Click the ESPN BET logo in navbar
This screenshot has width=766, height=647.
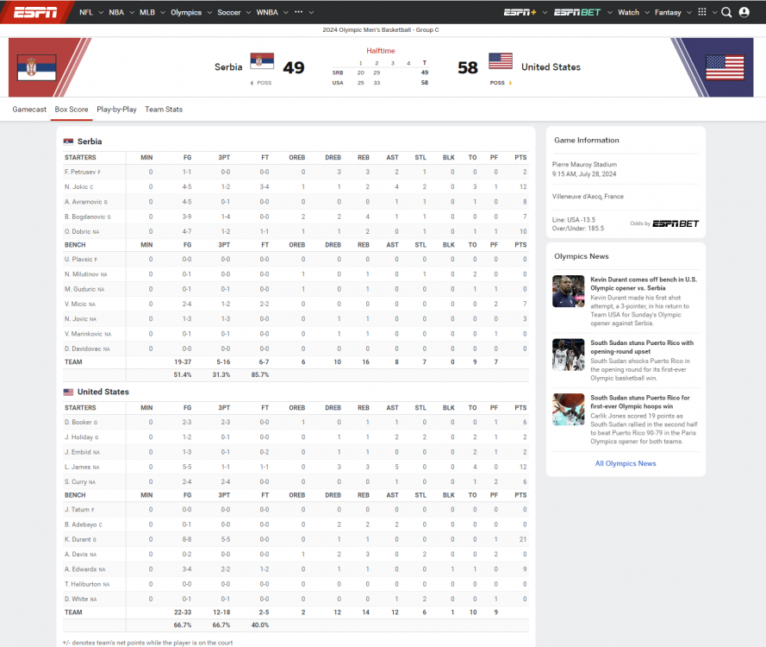pos(578,12)
